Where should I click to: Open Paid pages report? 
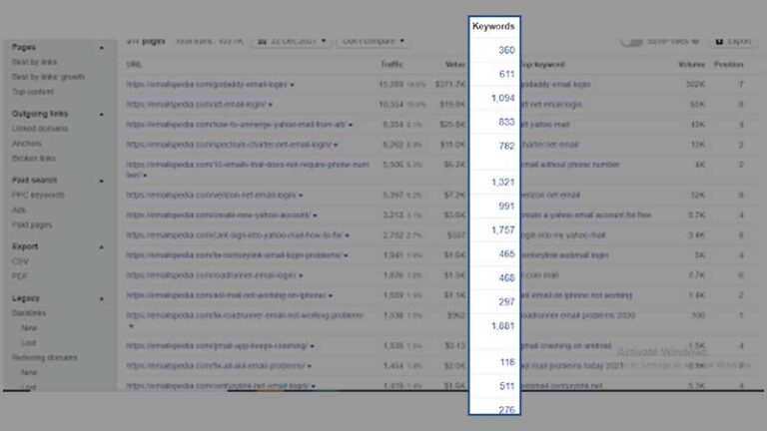[x=32, y=224]
